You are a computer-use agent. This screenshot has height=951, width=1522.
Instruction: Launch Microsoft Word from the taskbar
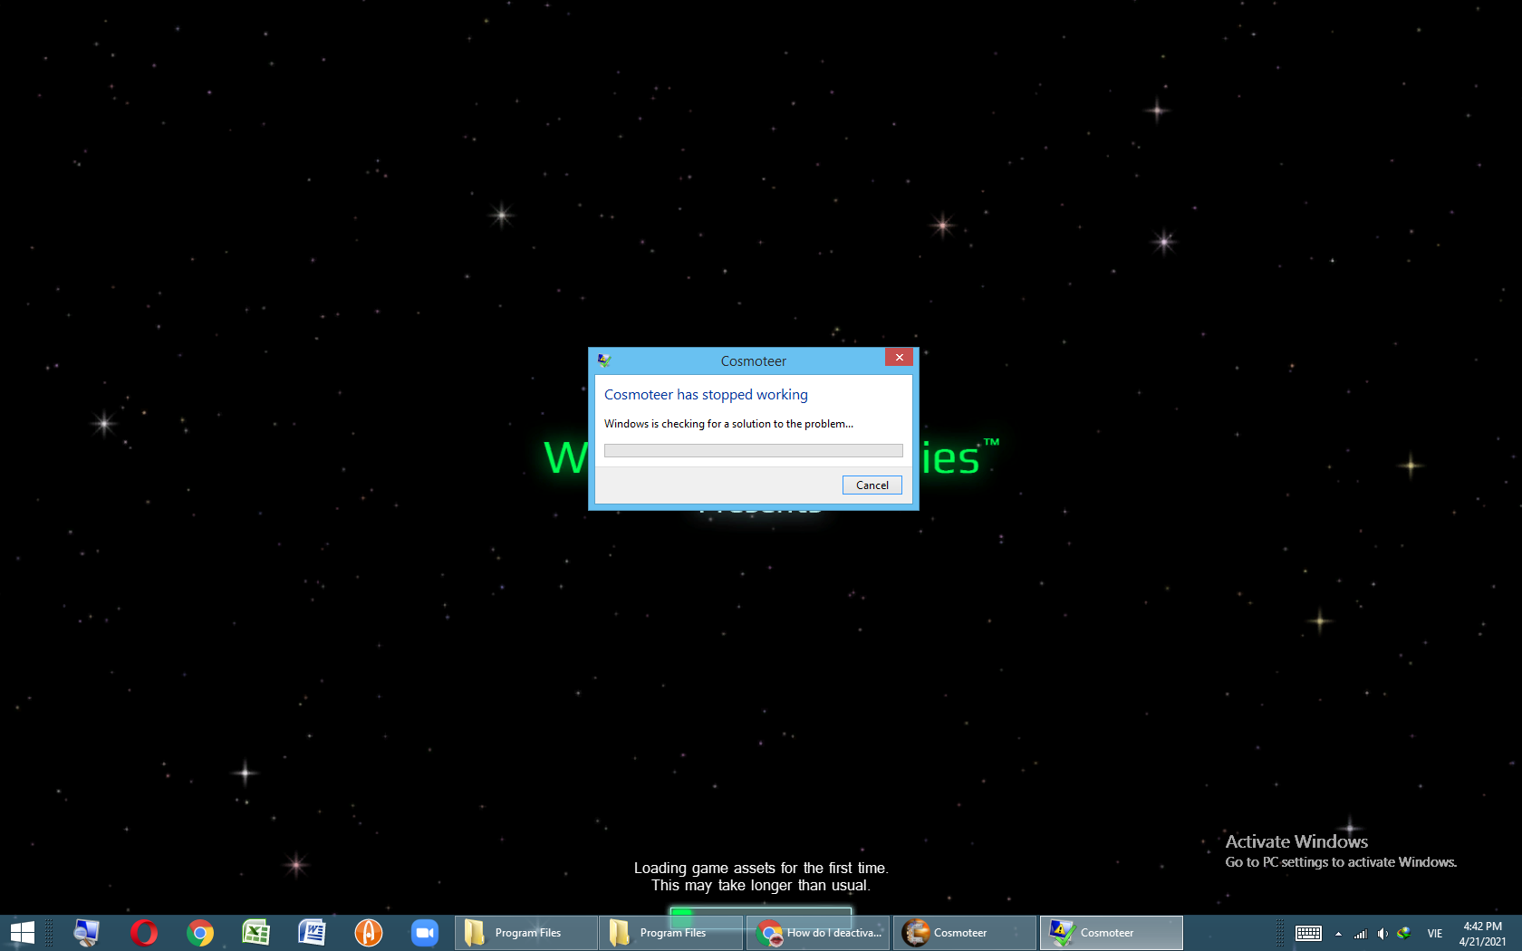tap(312, 933)
